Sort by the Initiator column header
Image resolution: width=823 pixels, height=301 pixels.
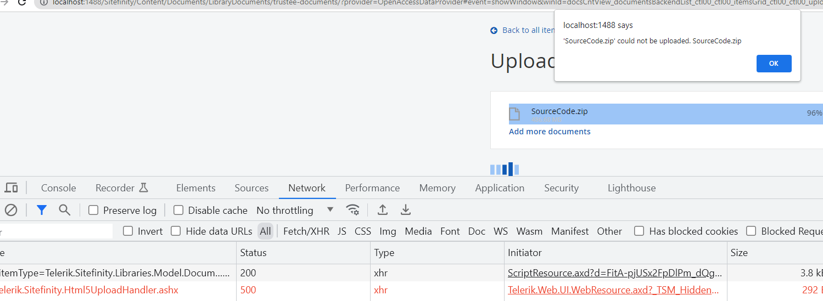click(615, 253)
